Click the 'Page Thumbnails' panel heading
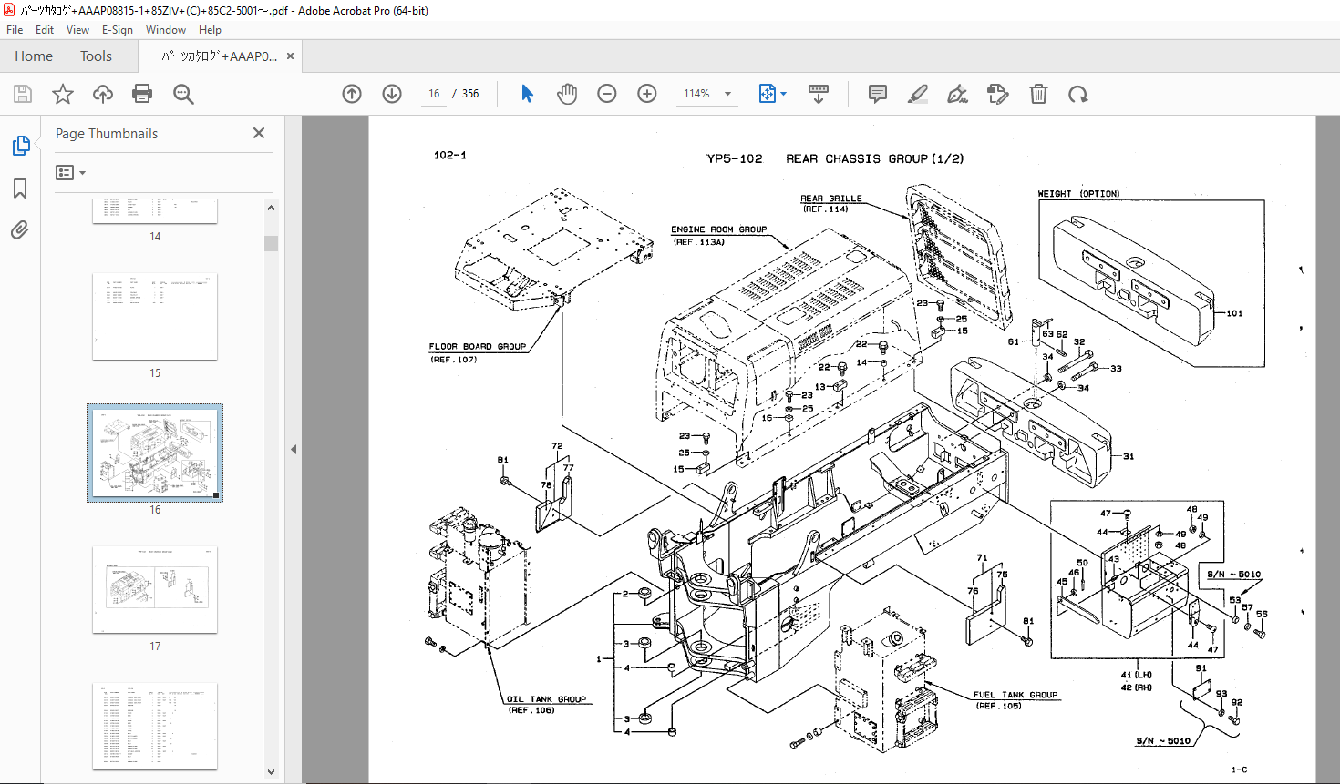This screenshot has height=784, width=1340. click(107, 134)
